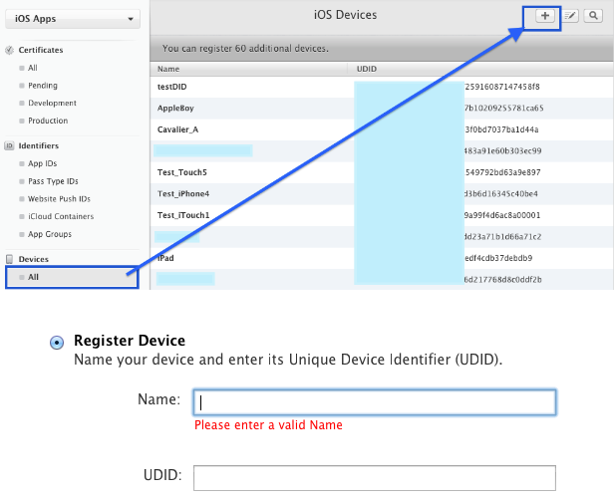The height and width of the screenshot is (500, 615).
Task: Click the Devices section phone icon
Action: pos(9,259)
